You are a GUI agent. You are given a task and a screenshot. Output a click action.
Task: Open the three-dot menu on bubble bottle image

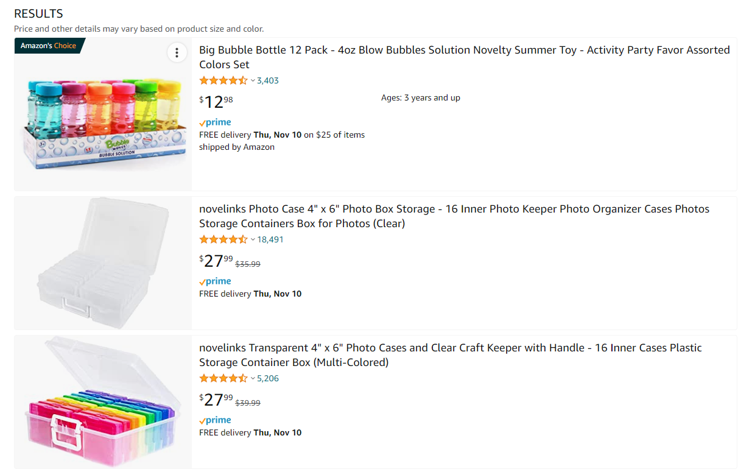(177, 53)
